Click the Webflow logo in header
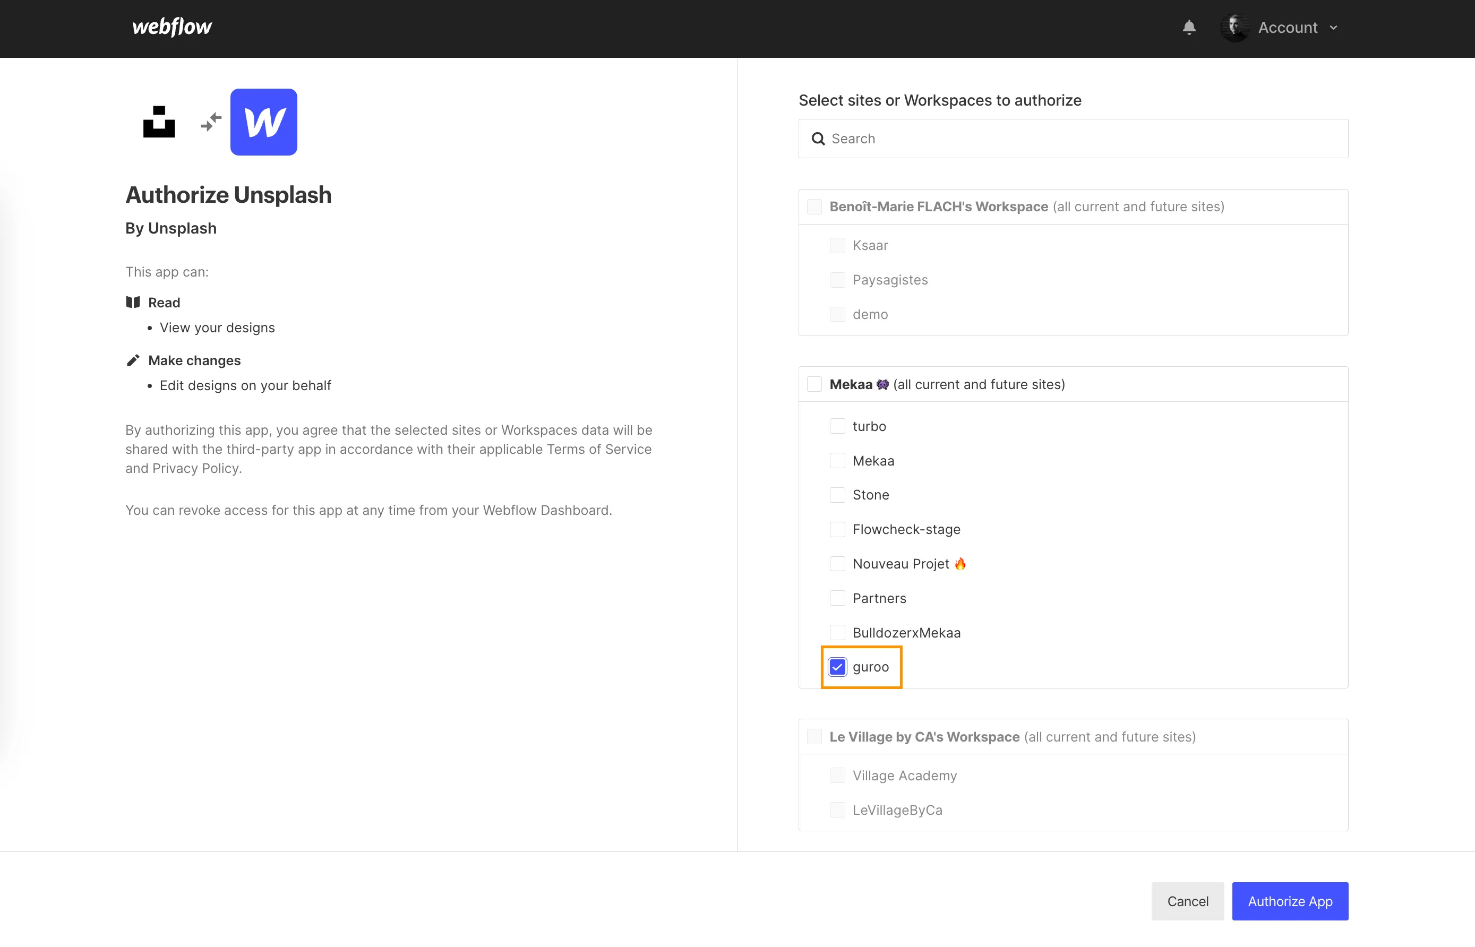The height and width of the screenshot is (947, 1475). pyautogui.click(x=172, y=27)
